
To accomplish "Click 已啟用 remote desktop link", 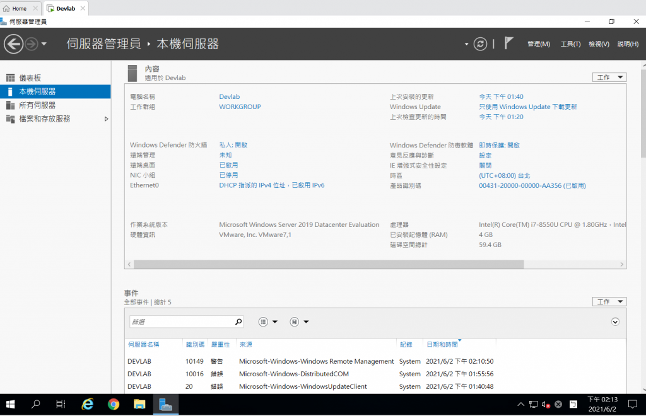I will click(228, 165).
